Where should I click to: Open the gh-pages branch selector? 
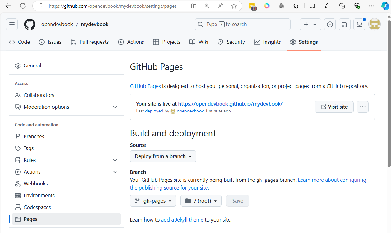[x=153, y=201]
